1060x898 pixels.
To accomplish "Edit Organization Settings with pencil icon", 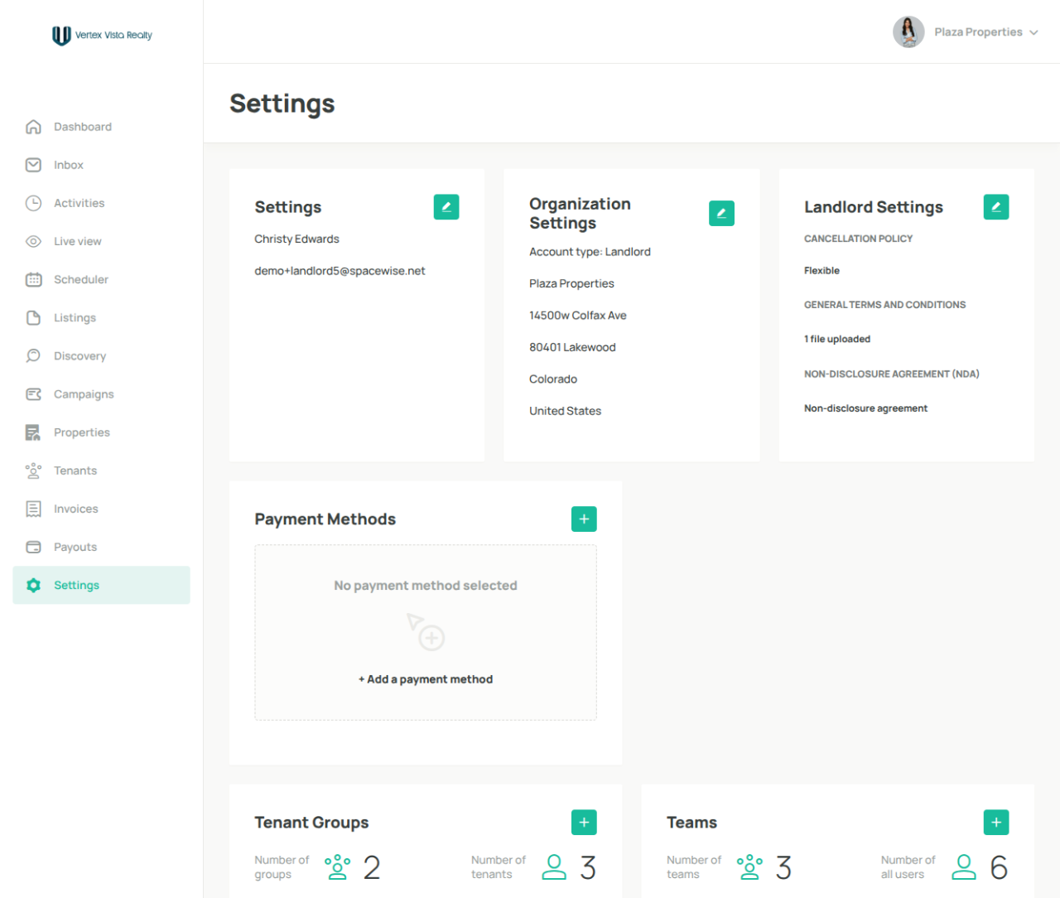I will click(x=721, y=214).
